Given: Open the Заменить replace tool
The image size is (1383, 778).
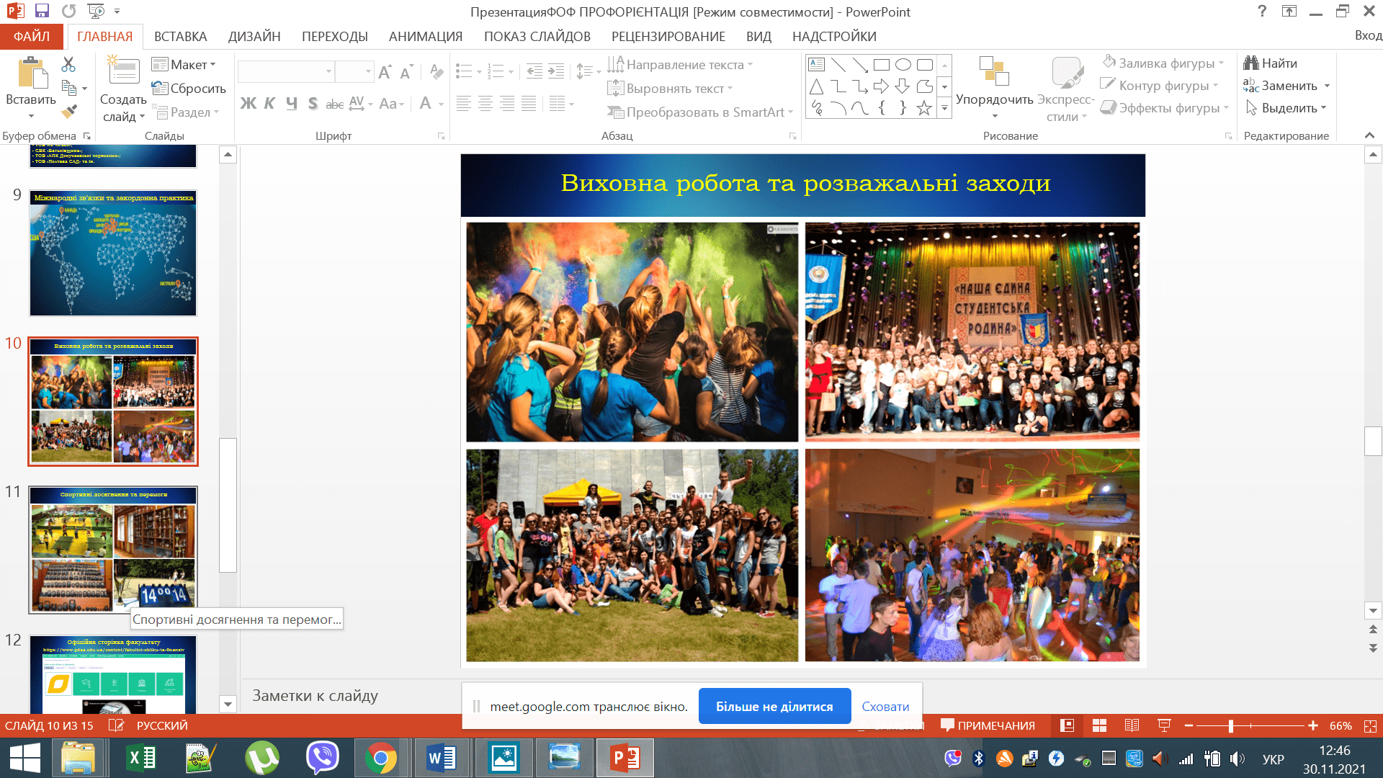Looking at the screenshot, I should click(x=1286, y=86).
